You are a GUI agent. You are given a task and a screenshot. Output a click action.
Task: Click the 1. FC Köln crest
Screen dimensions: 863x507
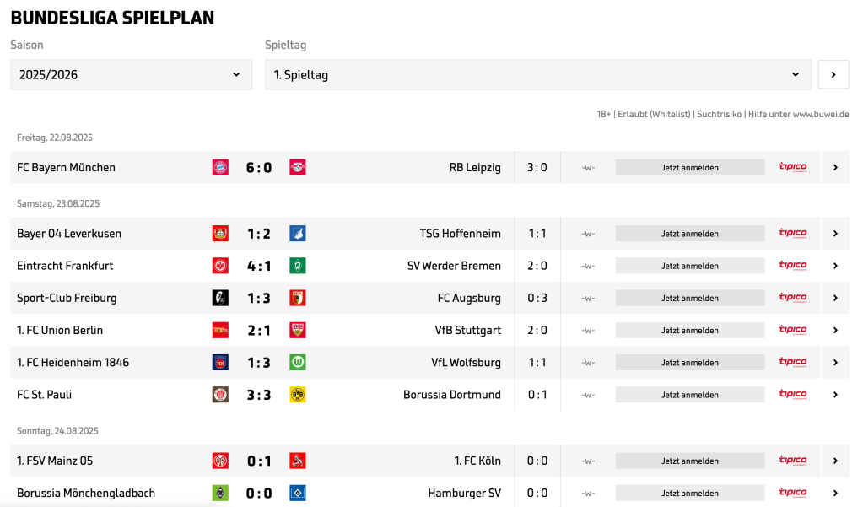(x=298, y=461)
